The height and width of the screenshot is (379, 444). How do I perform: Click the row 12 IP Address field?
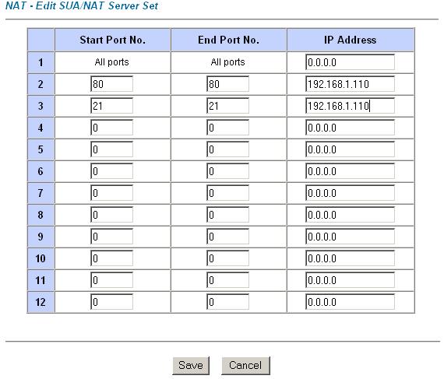click(x=350, y=302)
